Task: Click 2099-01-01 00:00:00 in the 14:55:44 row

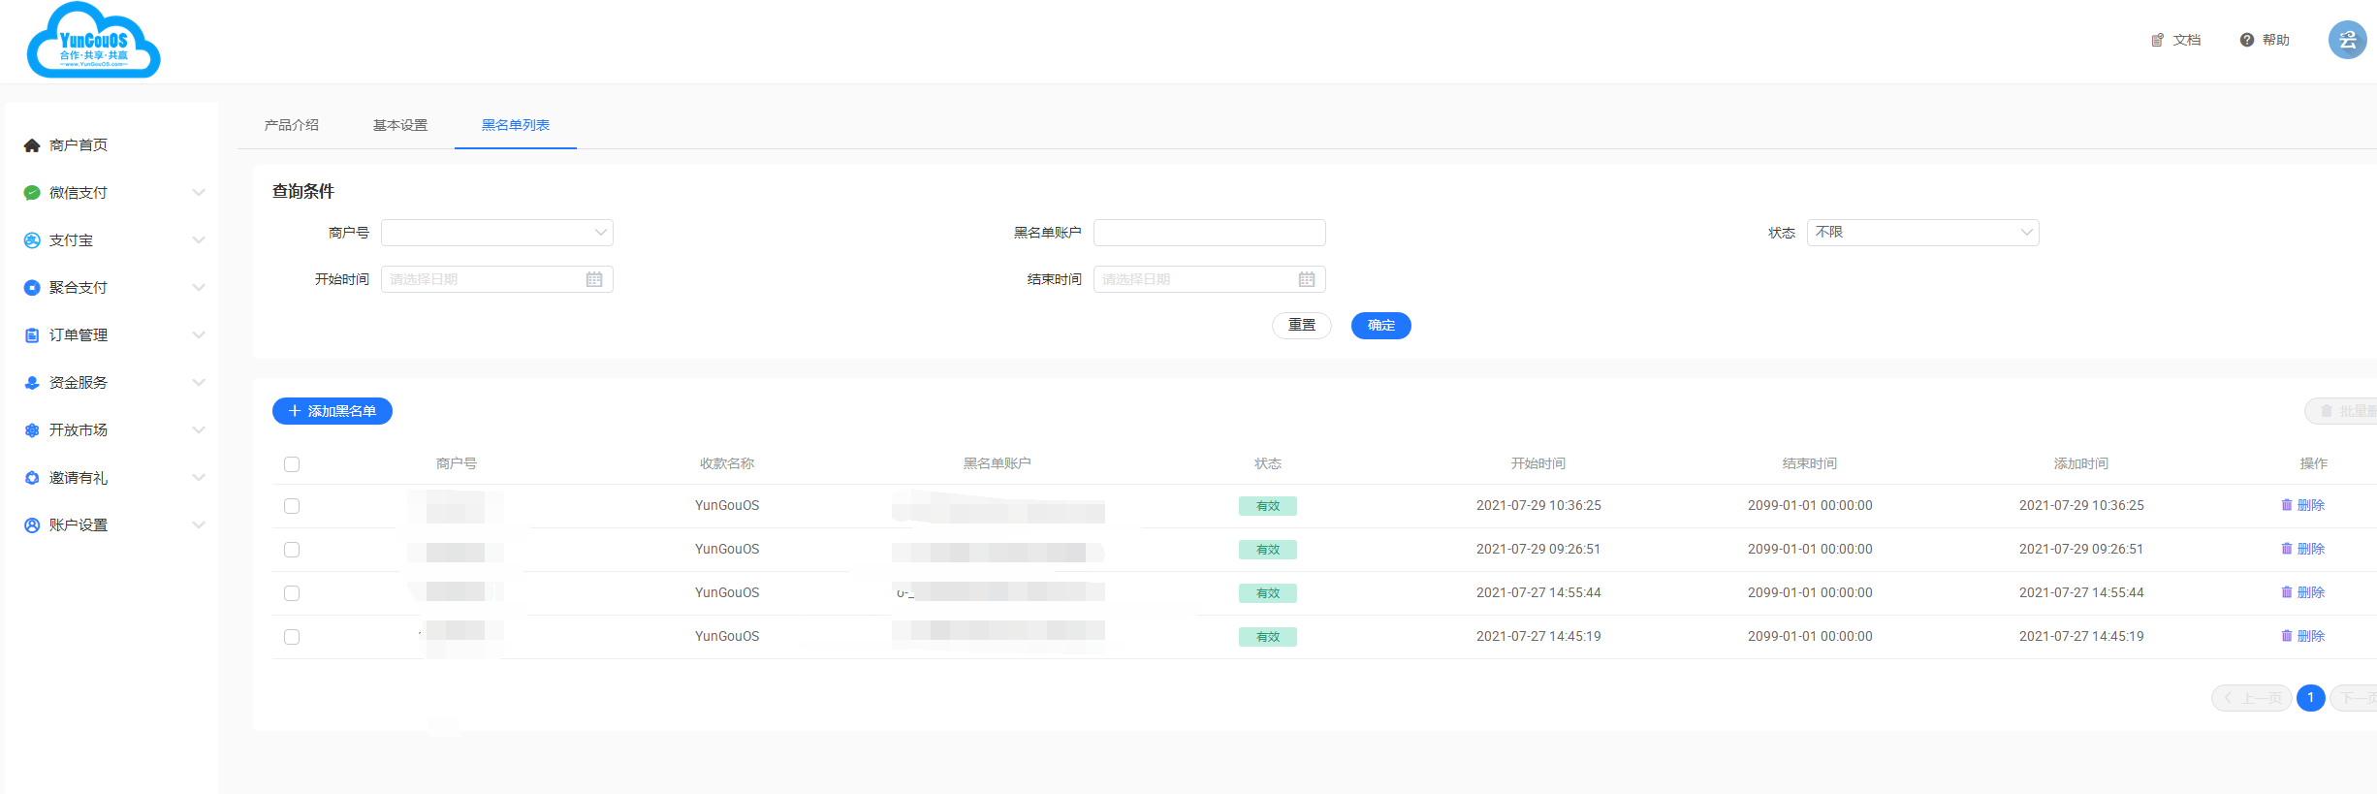Action: tap(1810, 592)
